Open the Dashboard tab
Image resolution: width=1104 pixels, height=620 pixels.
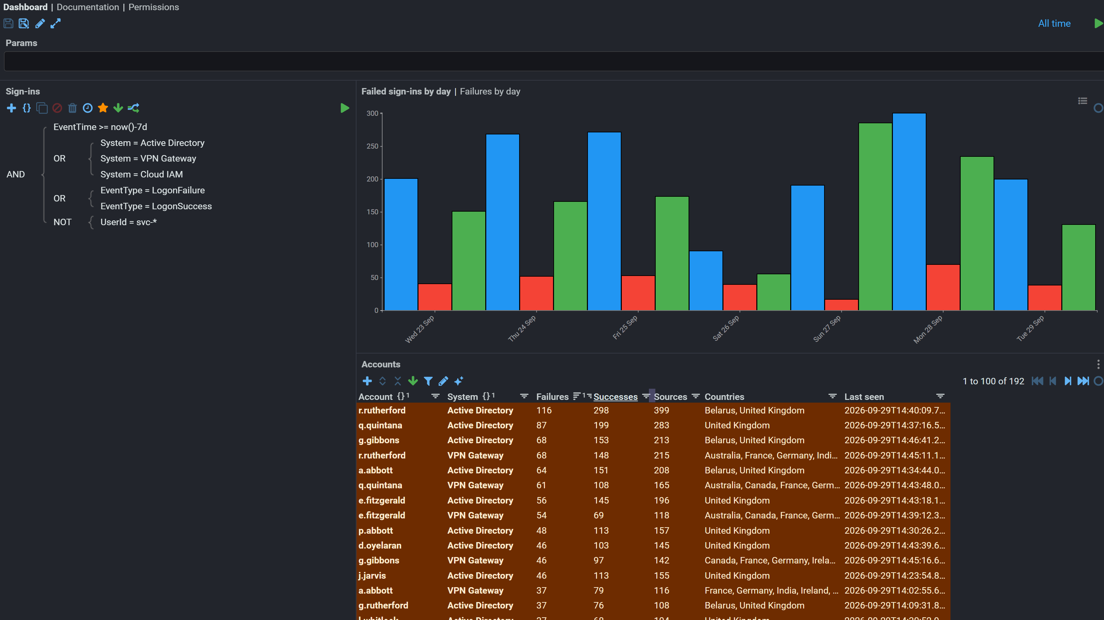pyautogui.click(x=25, y=7)
